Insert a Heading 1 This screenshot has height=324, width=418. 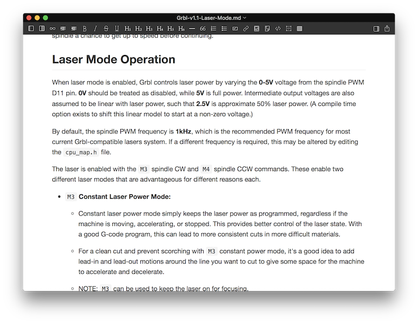click(127, 29)
